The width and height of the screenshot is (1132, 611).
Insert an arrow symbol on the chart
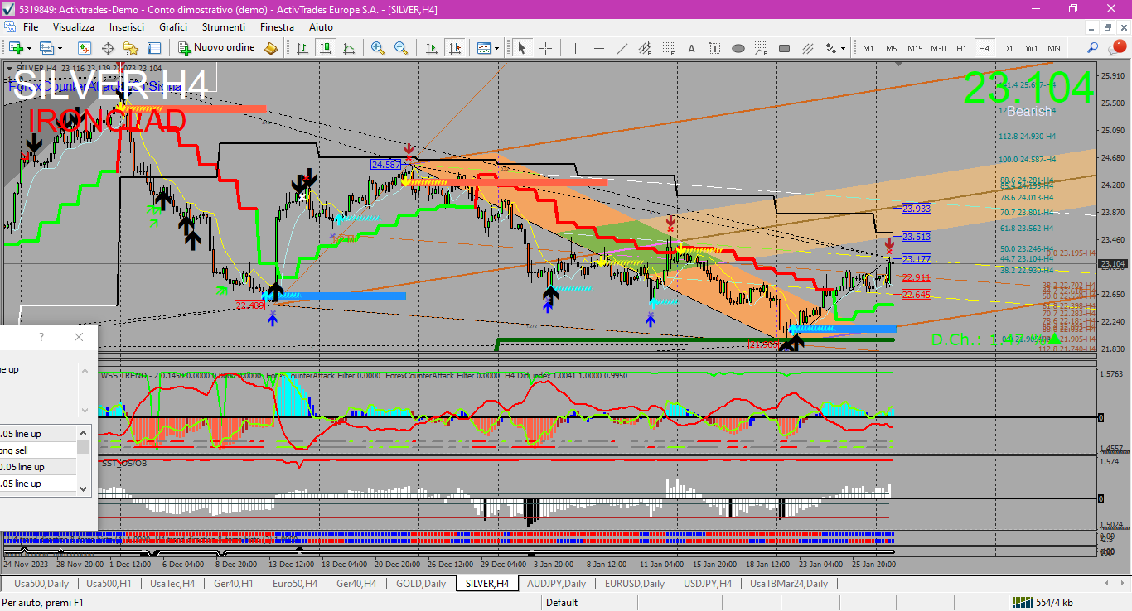pyautogui.click(x=830, y=48)
